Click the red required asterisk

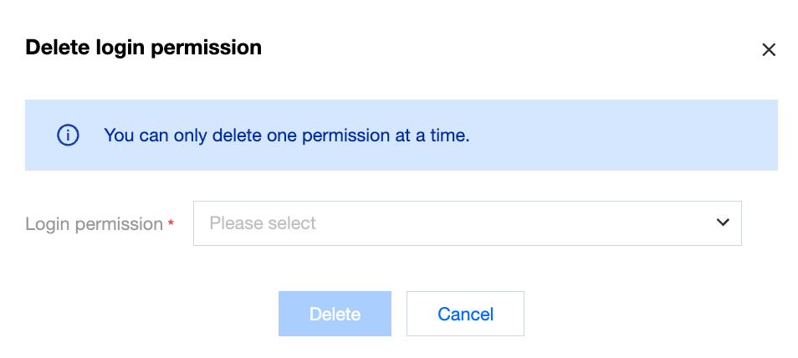point(171,223)
